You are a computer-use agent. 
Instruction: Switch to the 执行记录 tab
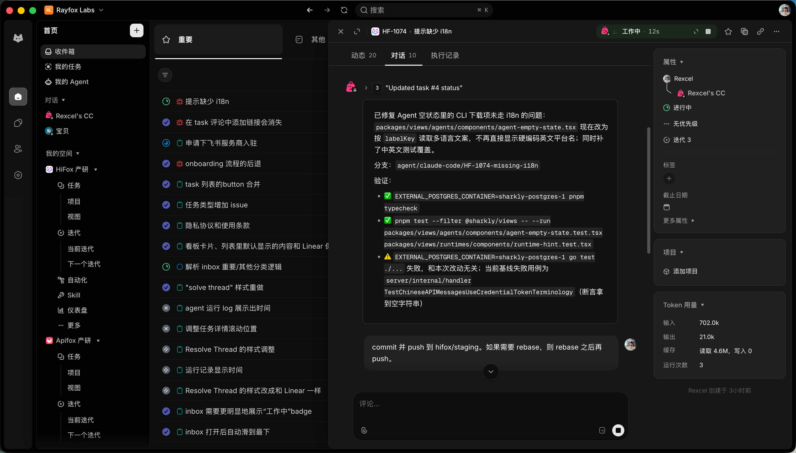(x=445, y=55)
